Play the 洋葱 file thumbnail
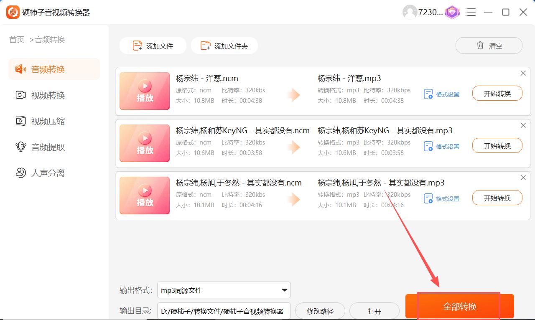 [144, 91]
